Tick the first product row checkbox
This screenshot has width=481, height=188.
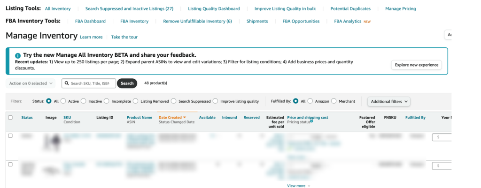pos(10,135)
